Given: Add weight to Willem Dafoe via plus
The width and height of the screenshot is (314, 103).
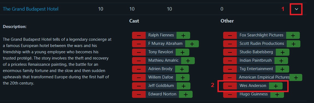Looking at the screenshot, I should [x=183, y=77].
